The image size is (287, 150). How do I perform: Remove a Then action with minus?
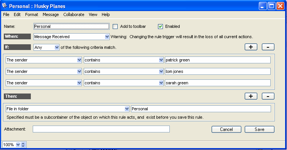point(268,96)
